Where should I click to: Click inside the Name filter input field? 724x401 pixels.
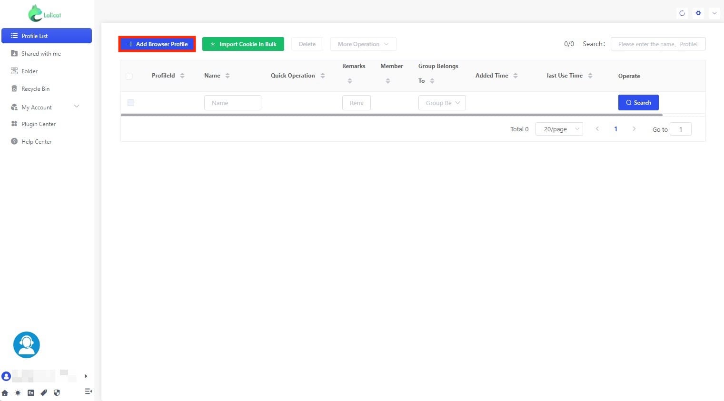(x=232, y=102)
